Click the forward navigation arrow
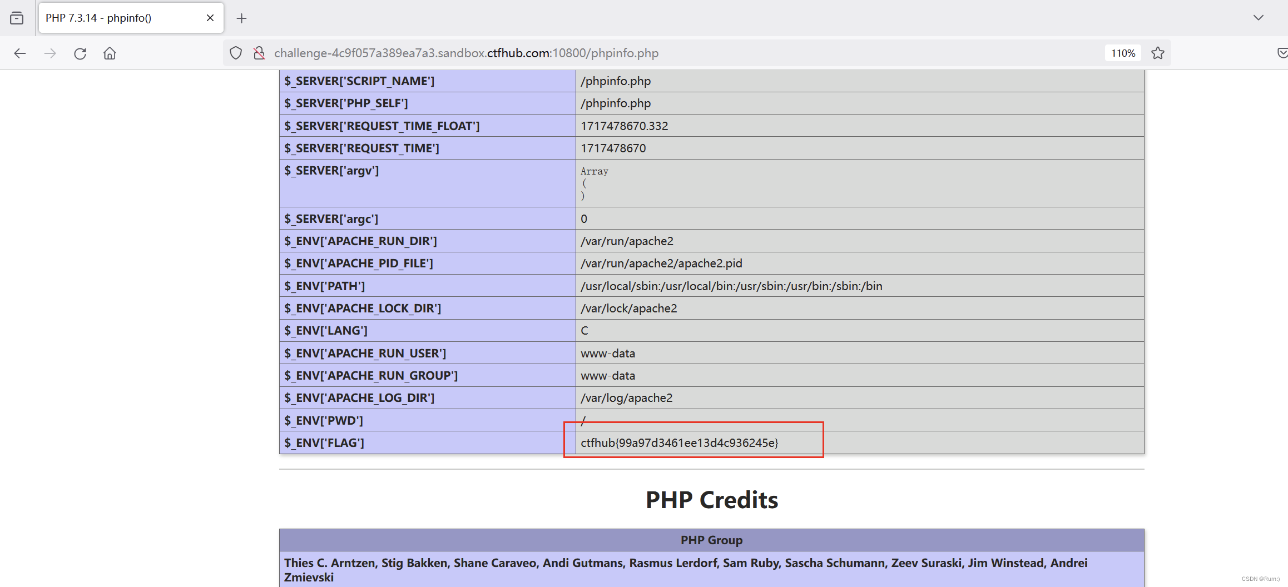 pyautogui.click(x=50, y=53)
